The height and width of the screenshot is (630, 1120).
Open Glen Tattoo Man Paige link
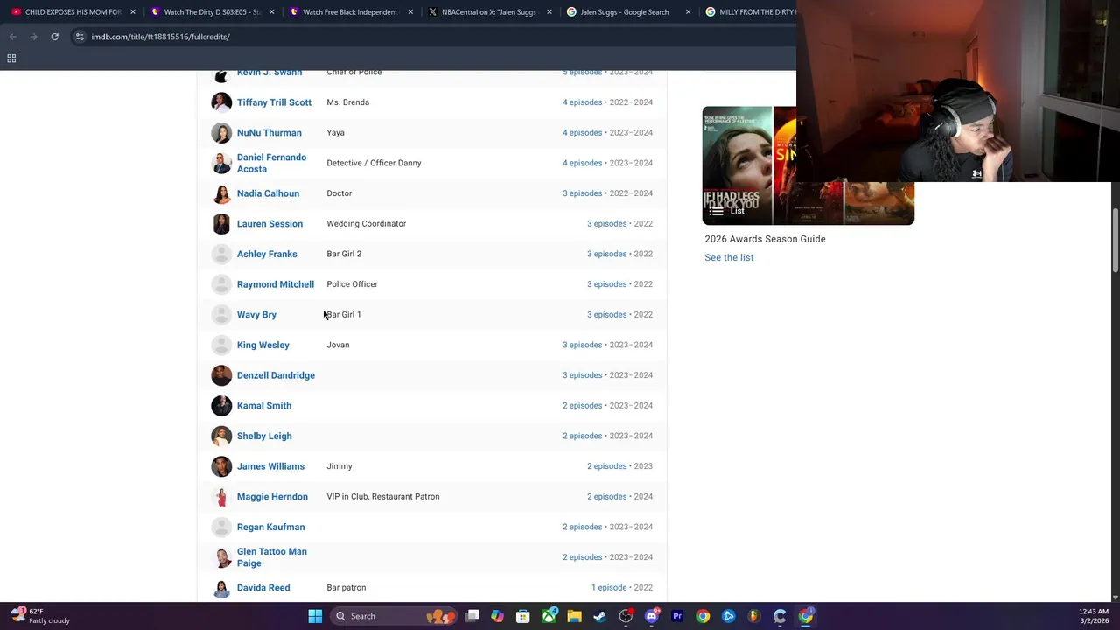271,557
